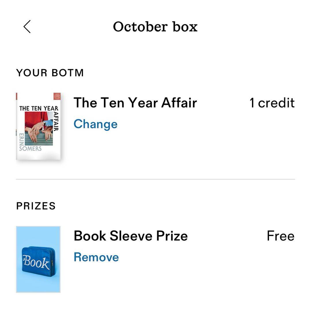Click the YOUR BOTM section heading

click(50, 73)
